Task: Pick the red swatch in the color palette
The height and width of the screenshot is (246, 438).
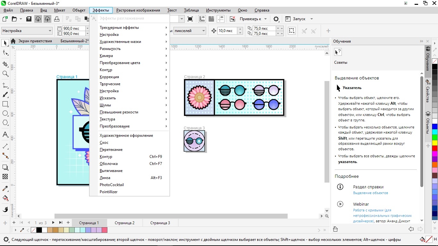Action: 435,148
